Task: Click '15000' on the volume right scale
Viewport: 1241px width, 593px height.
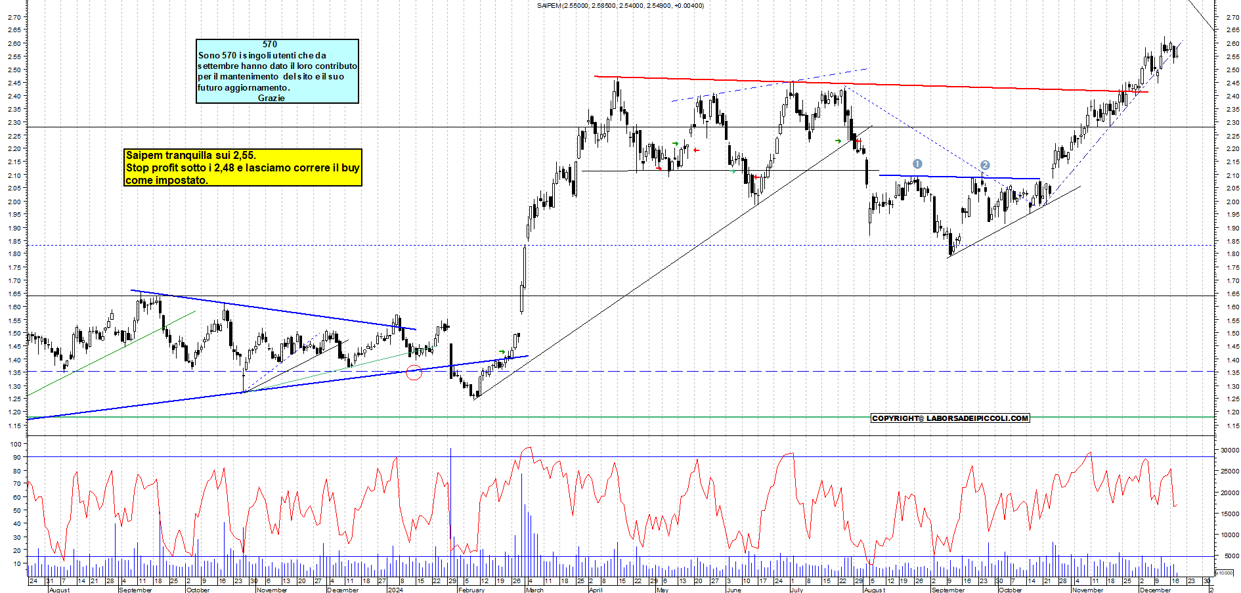Action: coord(1230,514)
